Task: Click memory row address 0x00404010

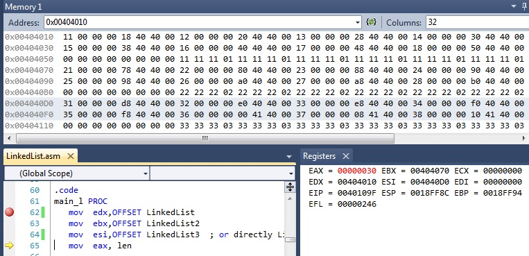Action: pos(29,37)
